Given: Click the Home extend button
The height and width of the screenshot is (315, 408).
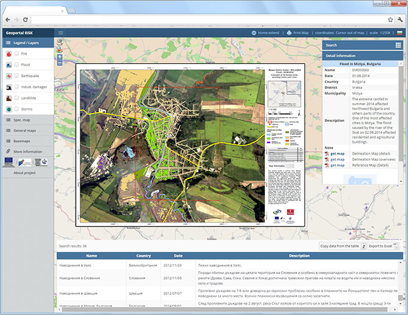Looking at the screenshot, I should (x=265, y=33).
